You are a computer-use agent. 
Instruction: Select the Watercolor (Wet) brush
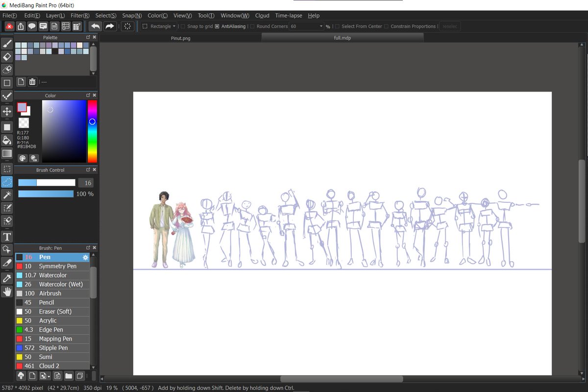click(x=52, y=284)
